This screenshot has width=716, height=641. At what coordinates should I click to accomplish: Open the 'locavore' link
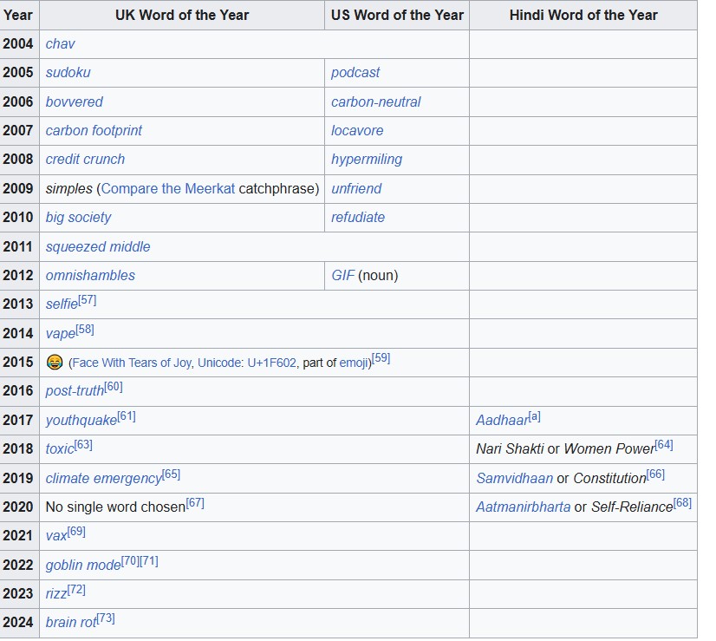coord(357,131)
